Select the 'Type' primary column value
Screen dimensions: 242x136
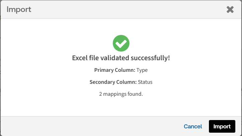coord(142,70)
